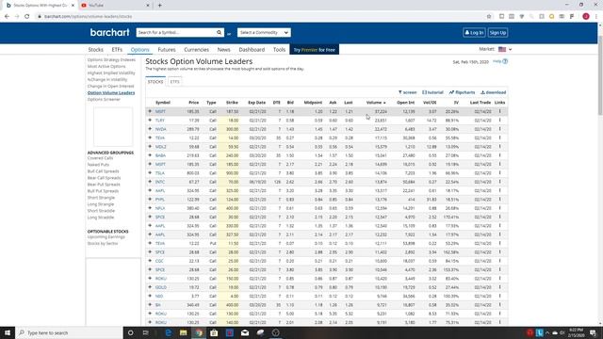Open the links menu icon for BABA row
The width and height of the screenshot is (603, 339).
499,155
